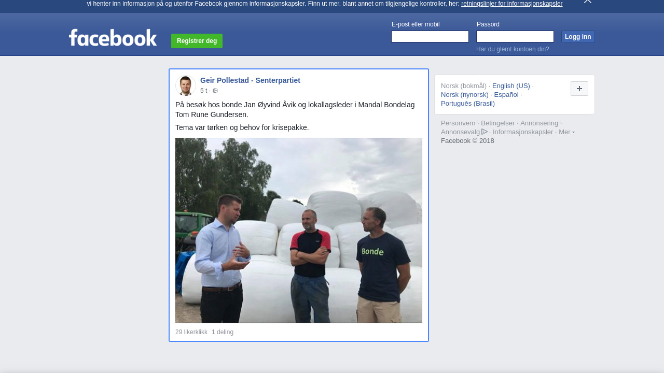Click 29 likerklikk count
This screenshot has height=373, width=664.
(191, 332)
